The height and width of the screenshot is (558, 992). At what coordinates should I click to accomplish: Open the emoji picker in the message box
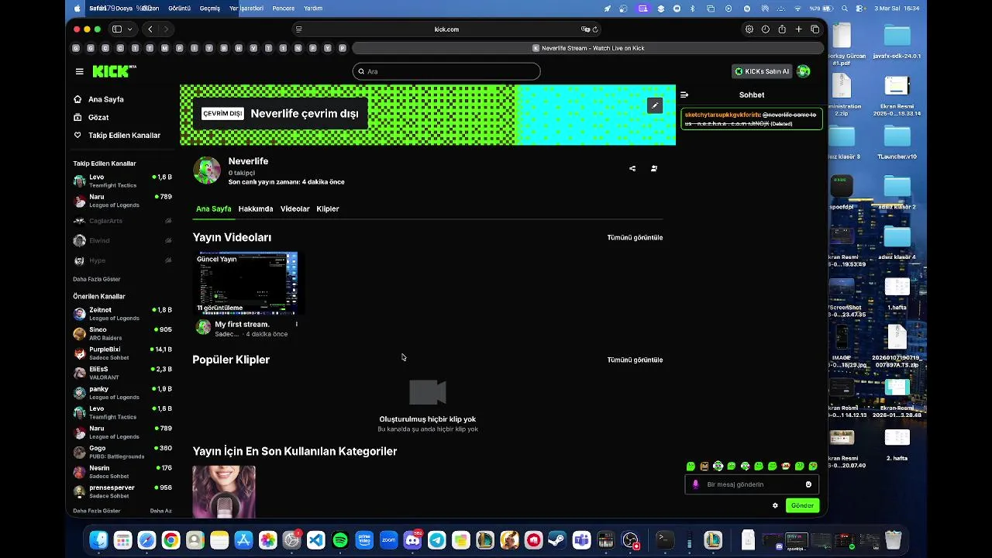[808, 484]
